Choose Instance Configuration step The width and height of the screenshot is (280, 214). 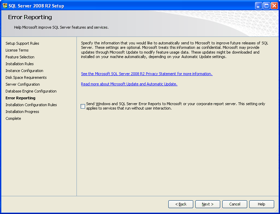tap(24, 71)
